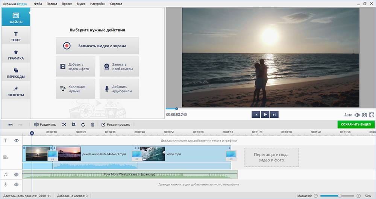Select the crop tool icon

click(73, 125)
